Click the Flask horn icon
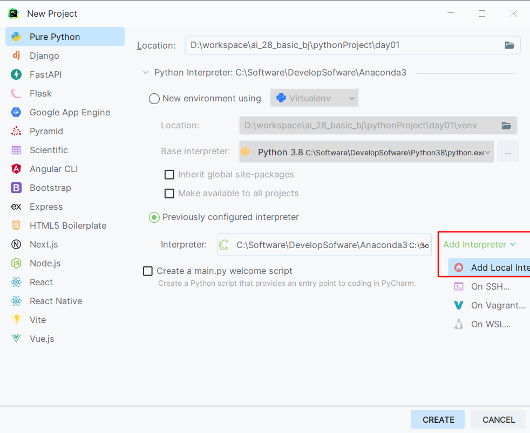Viewport: 530px width, 433px height. 16,93
